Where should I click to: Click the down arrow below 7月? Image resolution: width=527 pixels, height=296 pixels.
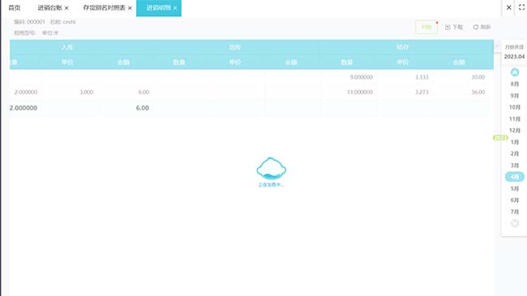point(515,223)
